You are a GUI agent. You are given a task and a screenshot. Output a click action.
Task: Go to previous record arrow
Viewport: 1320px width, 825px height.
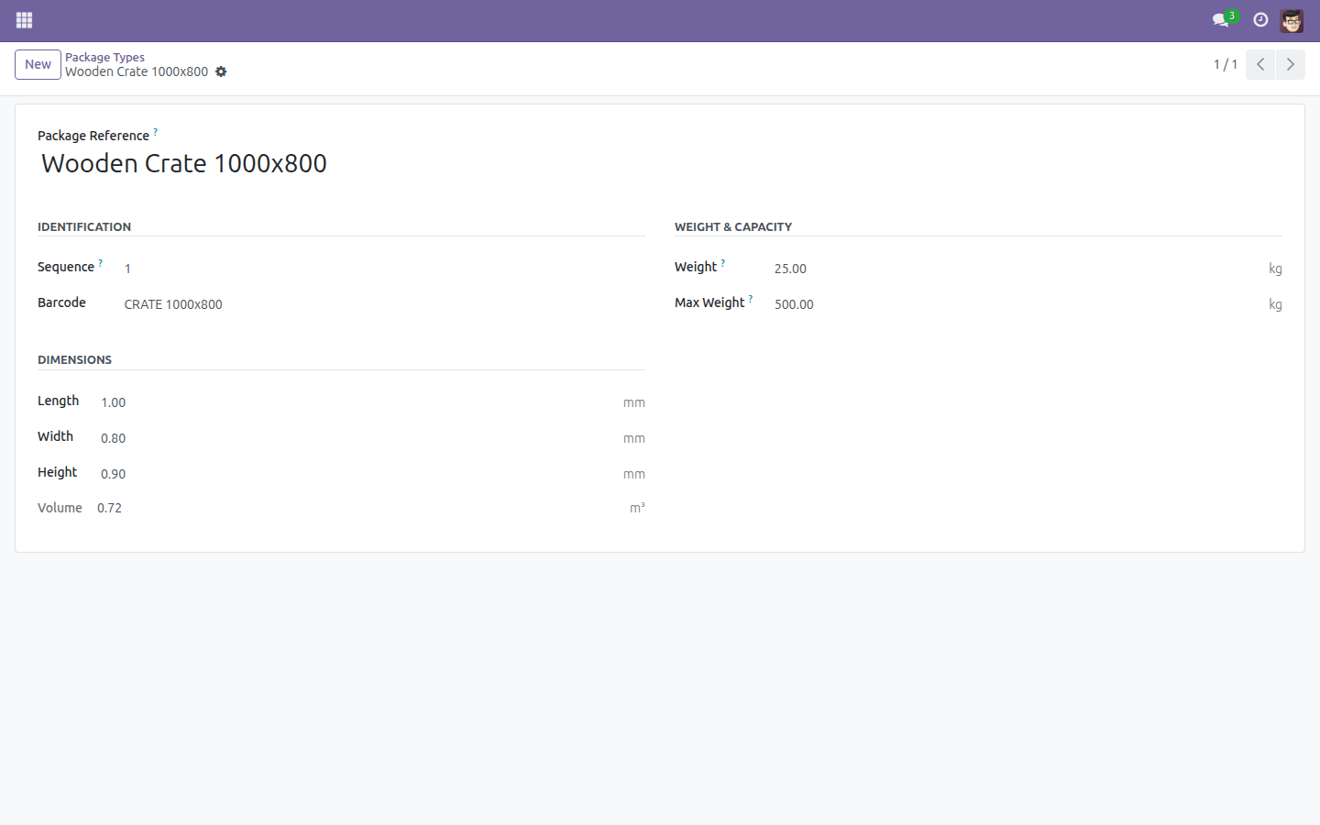click(x=1260, y=64)
